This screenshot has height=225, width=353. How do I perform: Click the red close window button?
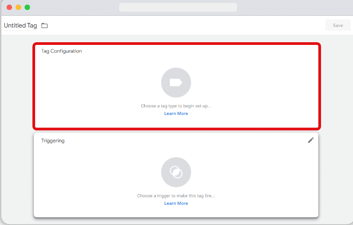[9, 7]
